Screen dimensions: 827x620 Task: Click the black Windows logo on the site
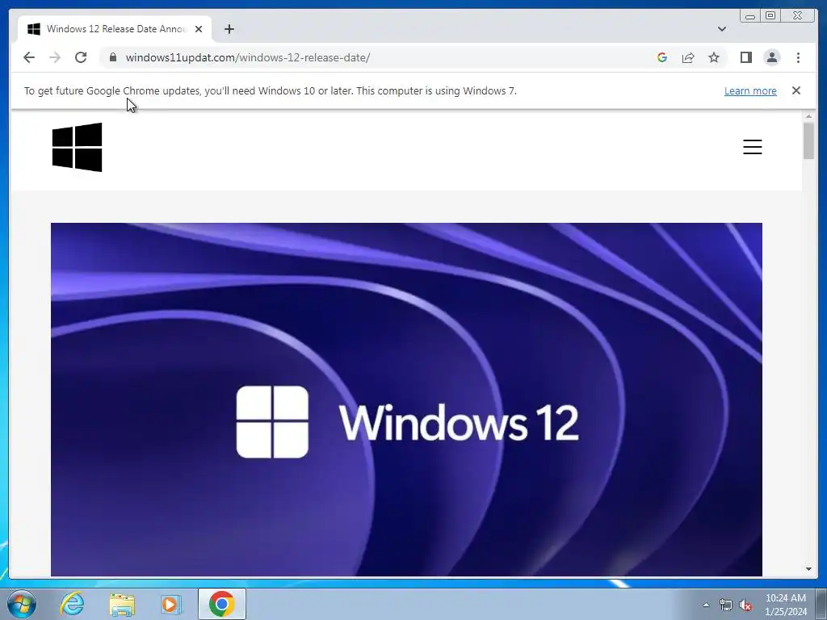[x=77, y=147]
